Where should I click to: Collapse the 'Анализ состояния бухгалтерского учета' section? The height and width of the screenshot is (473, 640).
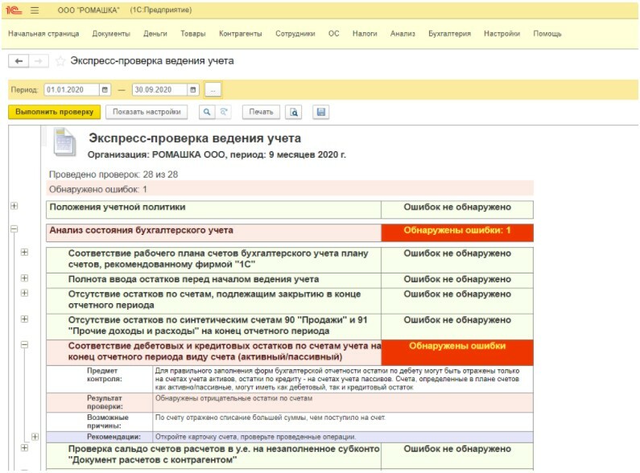[14, 229]
